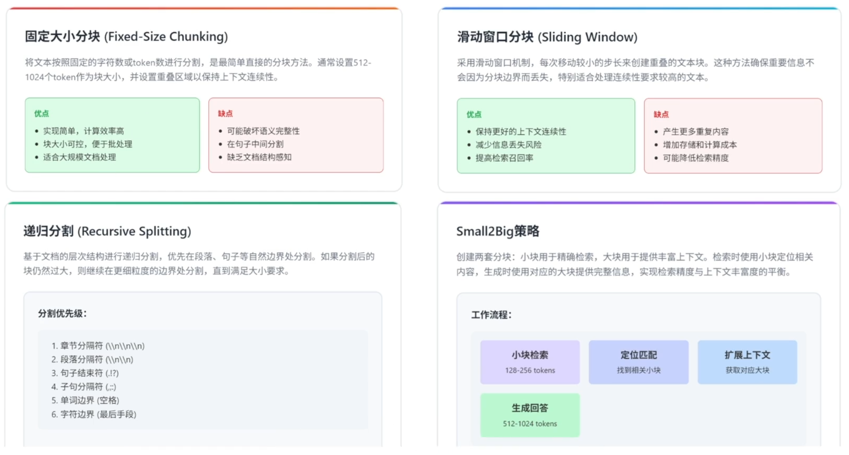This screenshot has width=849, height=455.
Task: Click the paragraph starting with 创建两套分块
Action: coord(635,264)
